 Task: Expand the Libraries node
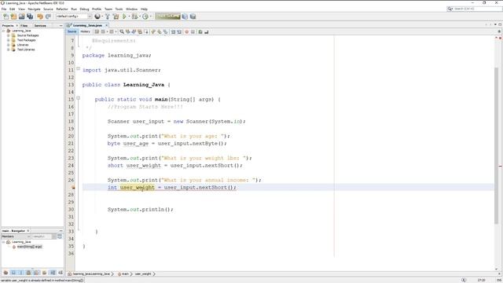9,45
